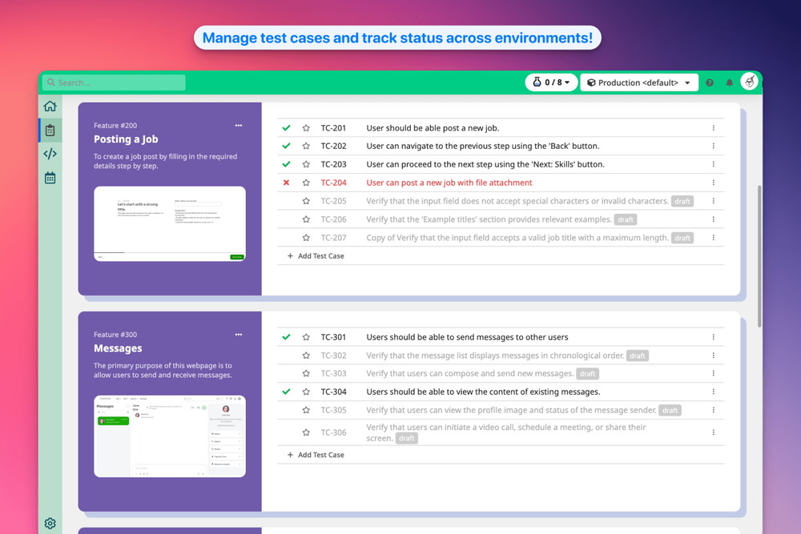Image resolution: width=801 pixels, height=534 pixels.
Task: Open kebab menu for TC-303 row
Action: tap(713, 374)
